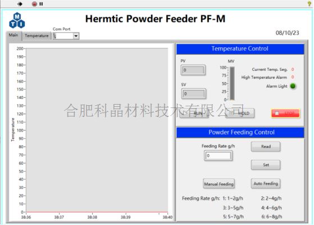Switch to the Main tab
Image resolution: width=314 pixels, height=225 pixels.
pyautogui.click(x=13, y=35)
